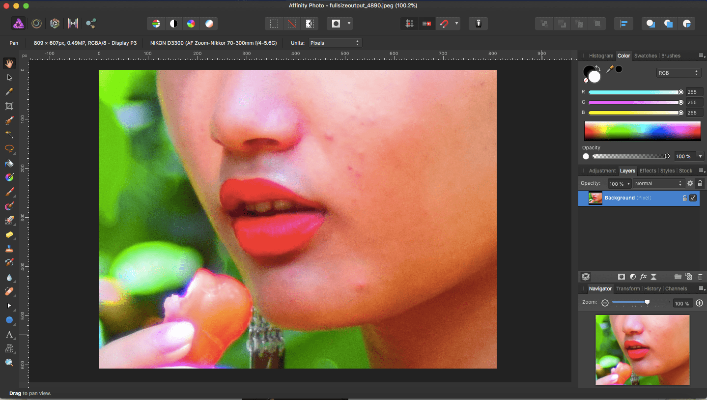Switch to the Swatches tab

645,56
